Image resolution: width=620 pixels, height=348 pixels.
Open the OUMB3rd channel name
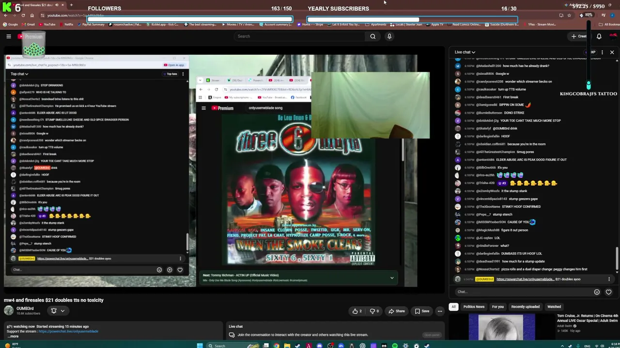point(25,308)
